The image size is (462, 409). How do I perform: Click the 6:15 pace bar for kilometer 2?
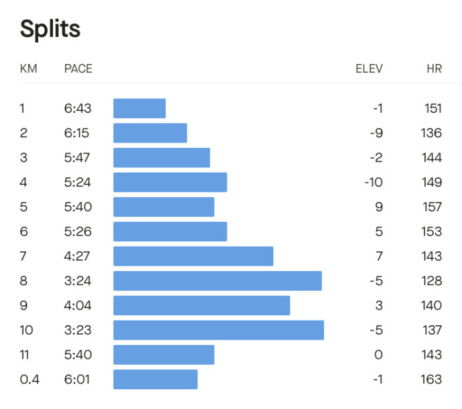(150, 133)
